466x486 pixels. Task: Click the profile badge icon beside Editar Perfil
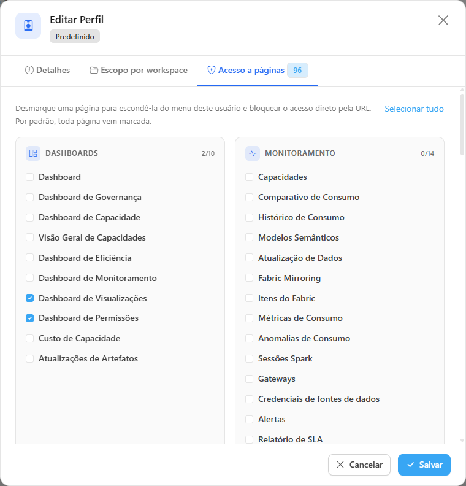[x=28, y=26]
